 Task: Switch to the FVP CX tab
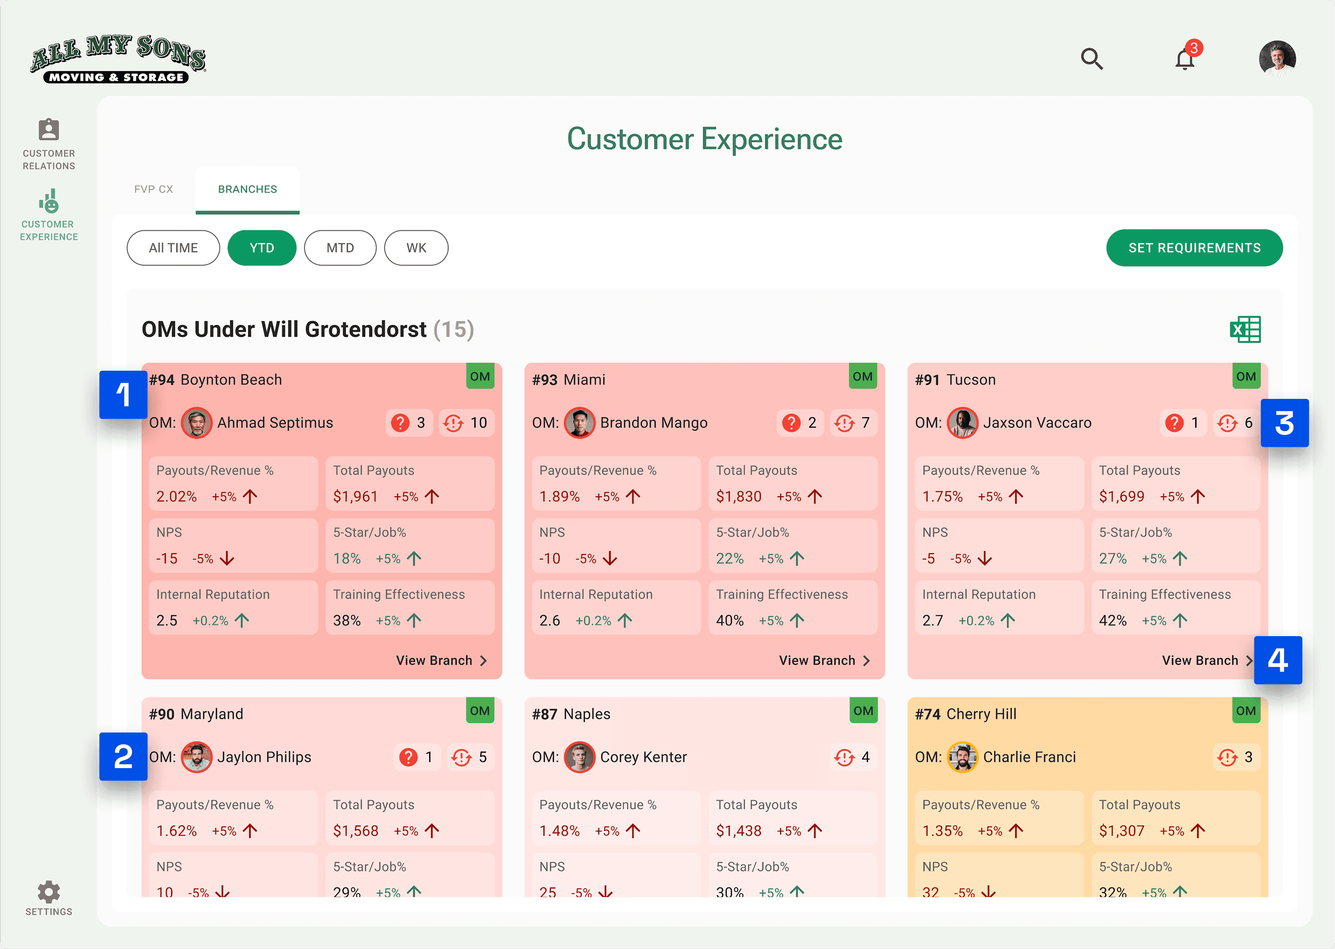click(x=154, y=189)
